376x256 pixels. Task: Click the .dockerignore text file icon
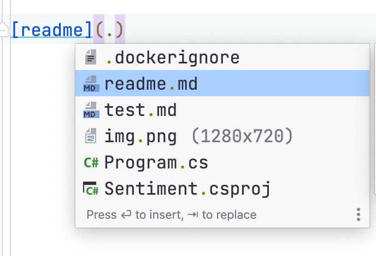tap(91, 57)
